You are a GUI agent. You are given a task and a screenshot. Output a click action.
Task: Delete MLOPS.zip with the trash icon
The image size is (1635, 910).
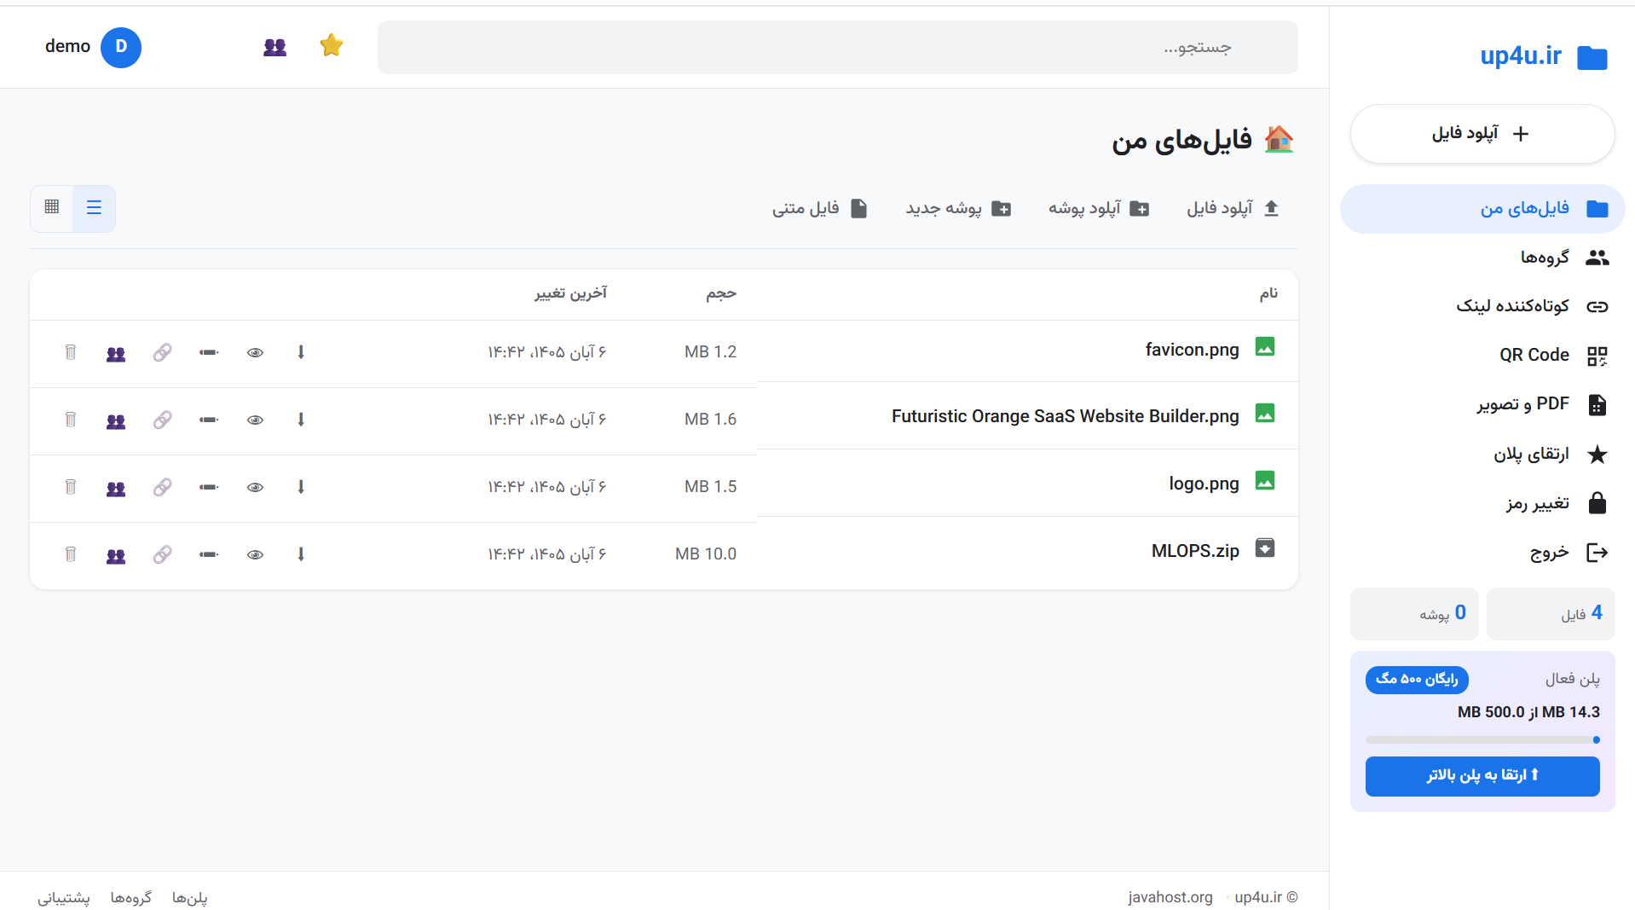click(x=70, y=554)
